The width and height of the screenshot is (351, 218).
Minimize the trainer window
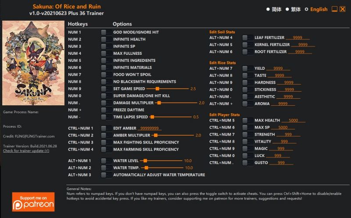(x=334, y=9)
